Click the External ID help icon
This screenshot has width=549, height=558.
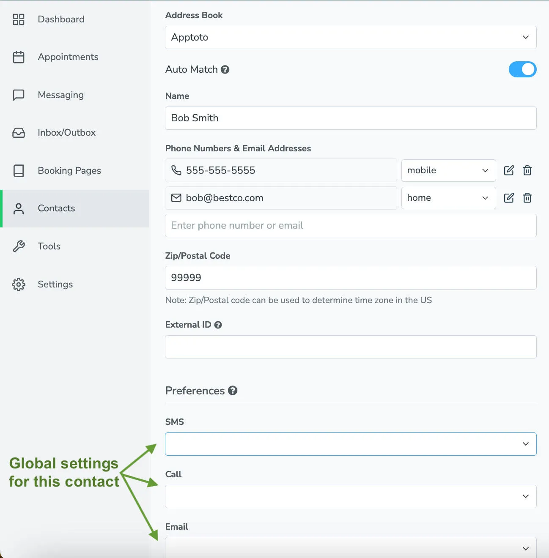[218, 325]
